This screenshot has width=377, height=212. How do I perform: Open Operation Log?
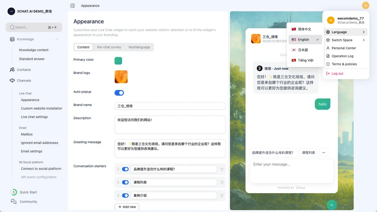click(346, 56)
